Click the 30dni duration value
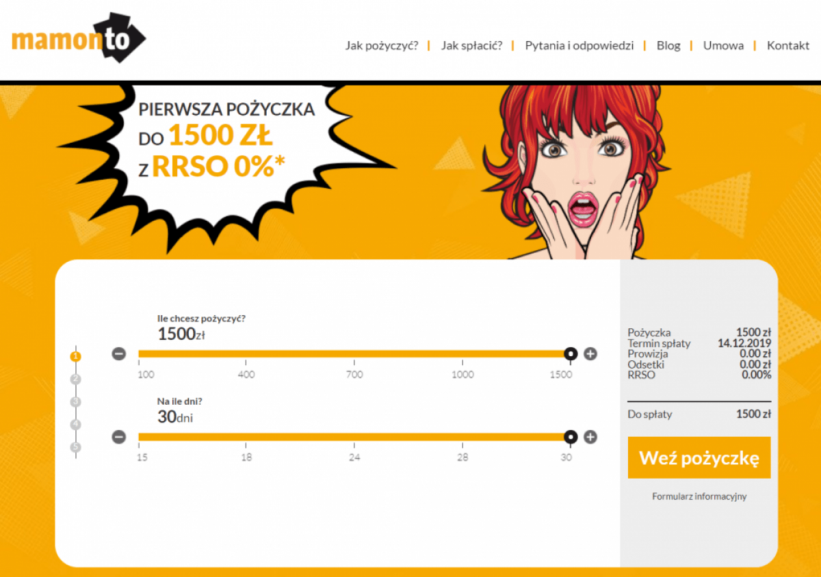 (x=175, y=416)
